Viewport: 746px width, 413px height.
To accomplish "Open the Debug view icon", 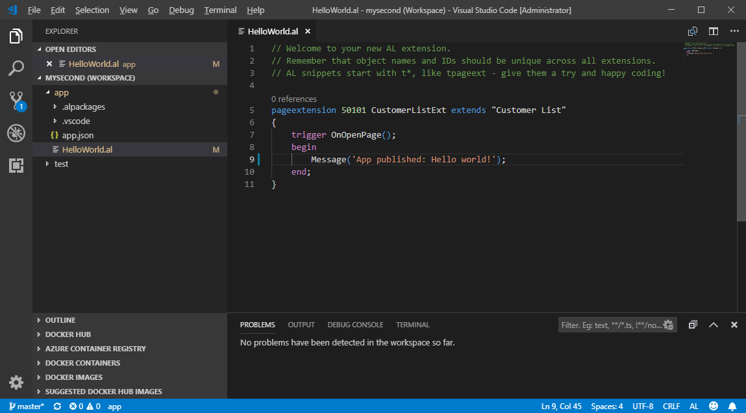I will pyautogui.click(x=16, y=133).
